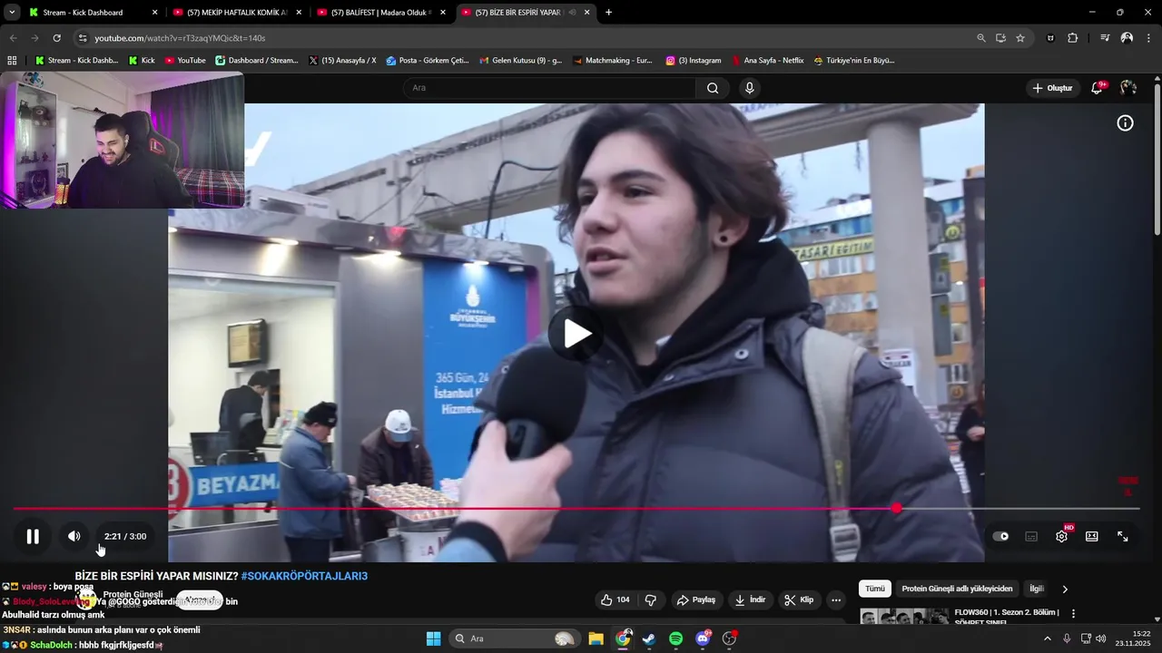Switch to 'BALİFEST | Madara Olduk' tab
The height and width of the screenshot is (653, 1162).
[379, 13]
